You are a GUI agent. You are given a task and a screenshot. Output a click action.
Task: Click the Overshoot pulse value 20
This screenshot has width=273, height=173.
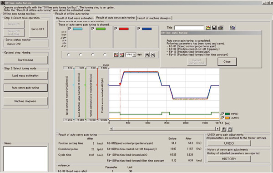pyautogui.click(x=93, y=149)
